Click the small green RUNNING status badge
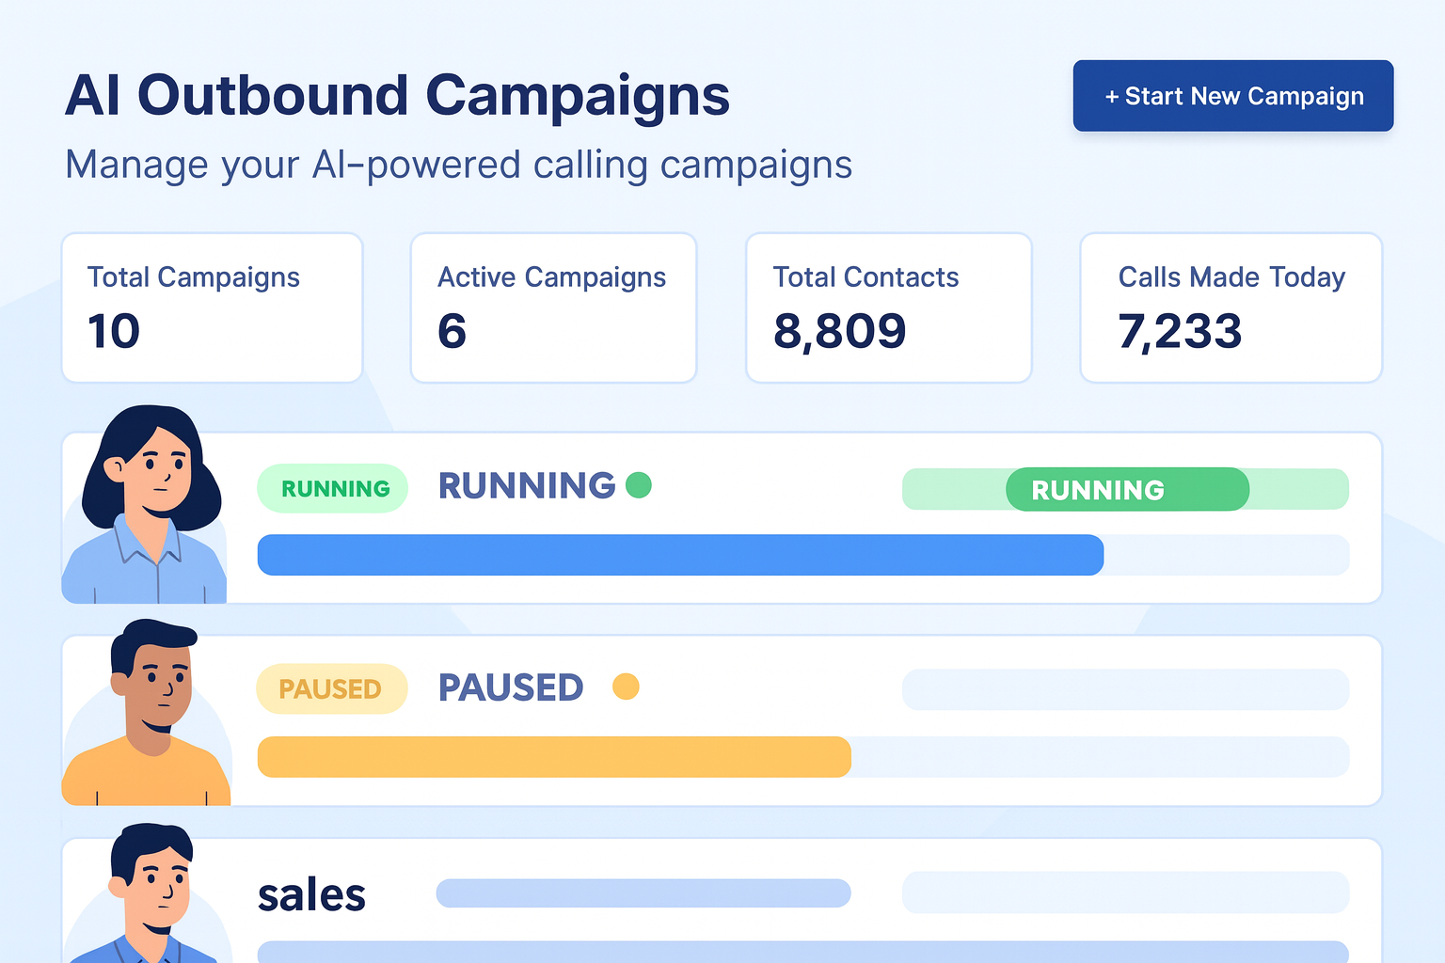Screen dimensions: 1445x963 [333, 488]
